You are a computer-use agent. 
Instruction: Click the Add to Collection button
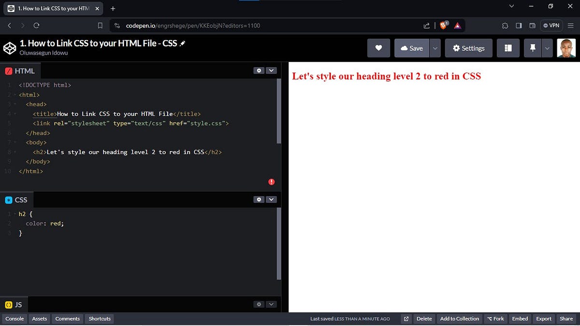click(x=459, y=319)
